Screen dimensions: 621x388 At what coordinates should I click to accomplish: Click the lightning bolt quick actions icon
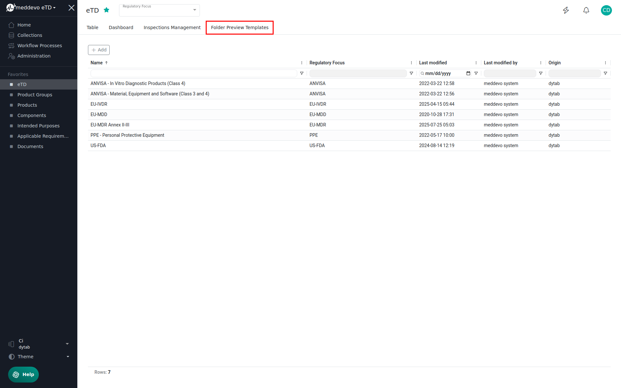pos(566,10)
